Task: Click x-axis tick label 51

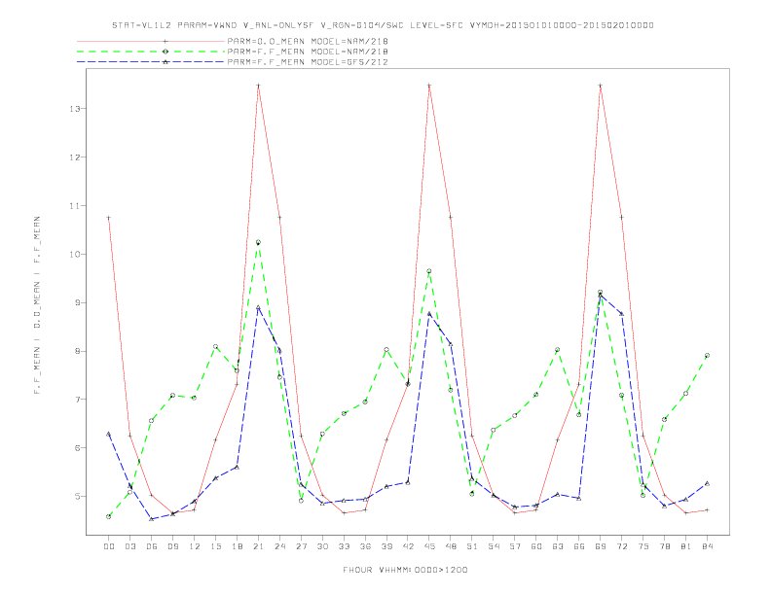Action: coord(472,546)
